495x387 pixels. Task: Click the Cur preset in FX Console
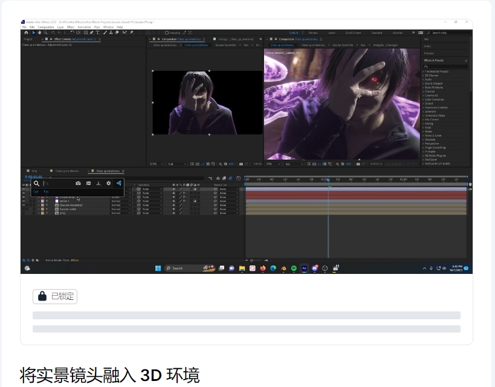point(36,192)
